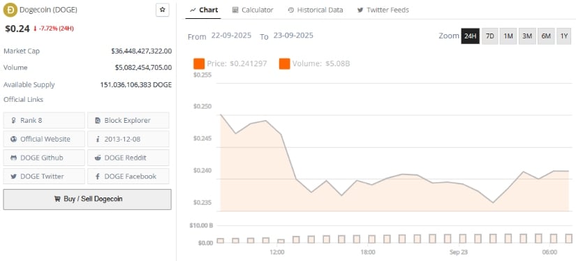This screenshot has width=576, height=261.
Task: Click the globe icon for Official Website
Action: point(14,139)
